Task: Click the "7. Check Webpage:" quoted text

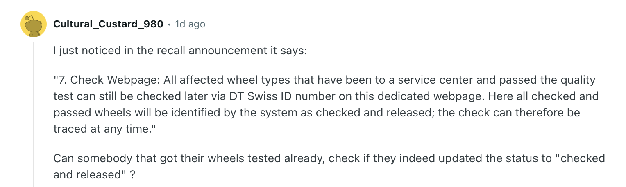Action: [x=107, y=80]
